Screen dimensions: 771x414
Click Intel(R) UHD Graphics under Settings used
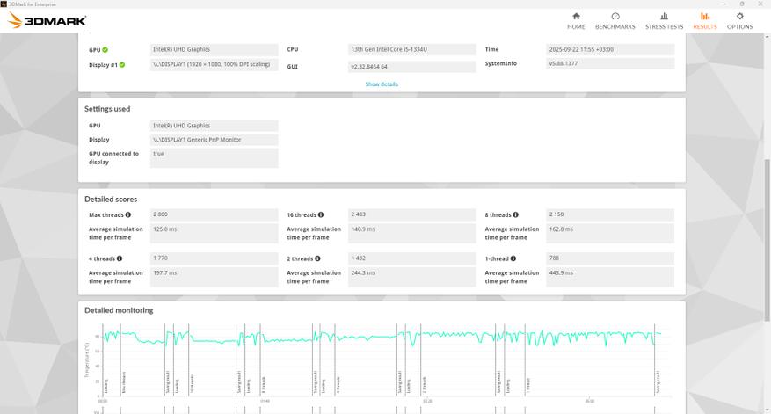coord(214,126)
